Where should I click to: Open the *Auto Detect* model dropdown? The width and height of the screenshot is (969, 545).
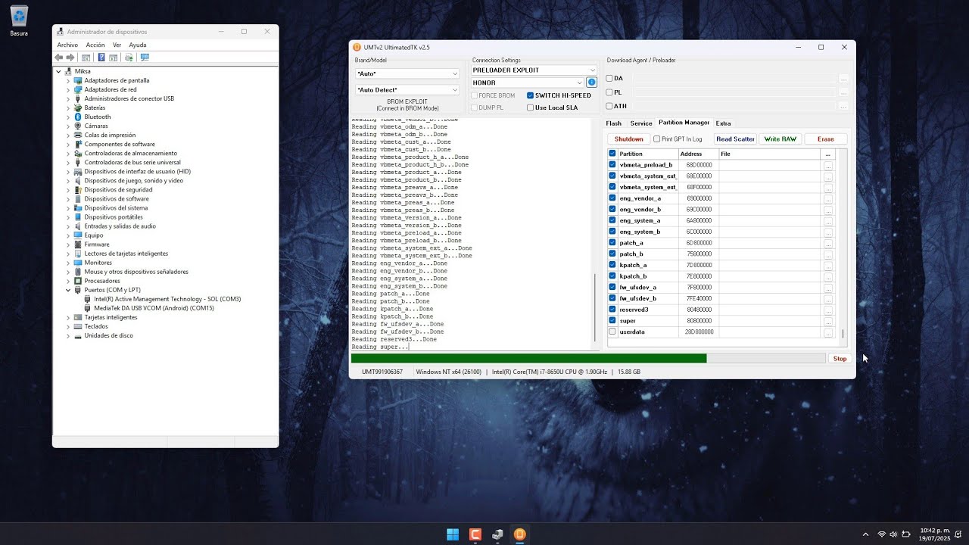[407, 89]
